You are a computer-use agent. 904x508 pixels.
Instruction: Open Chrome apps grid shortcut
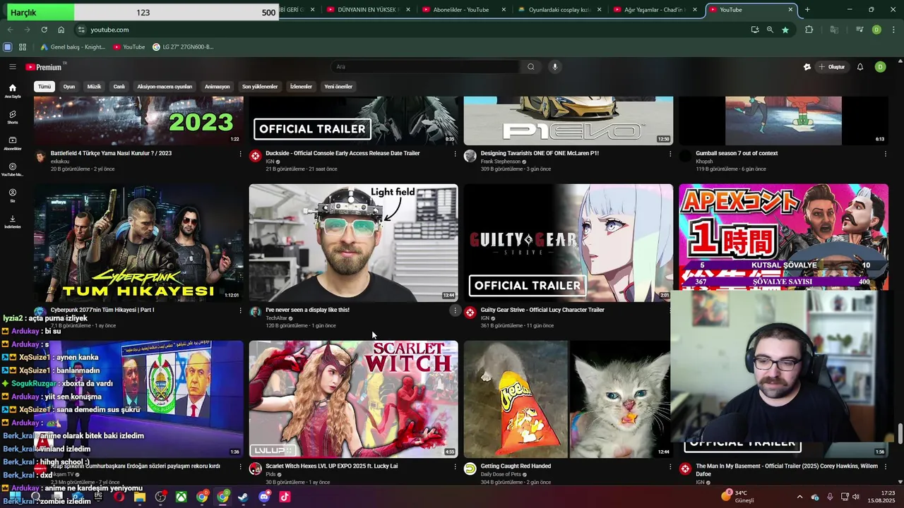(23, 47)
